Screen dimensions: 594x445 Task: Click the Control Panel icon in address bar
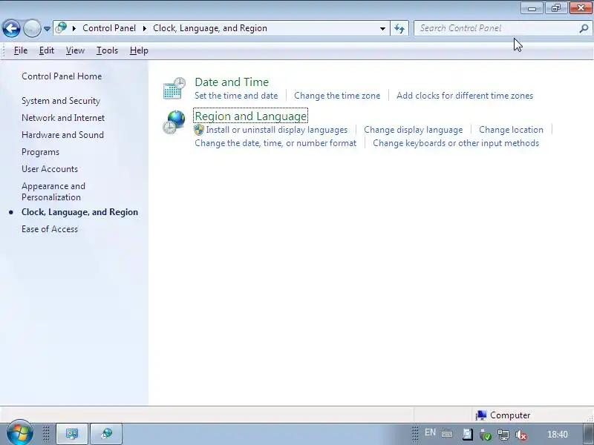click(x=61, y=28)
